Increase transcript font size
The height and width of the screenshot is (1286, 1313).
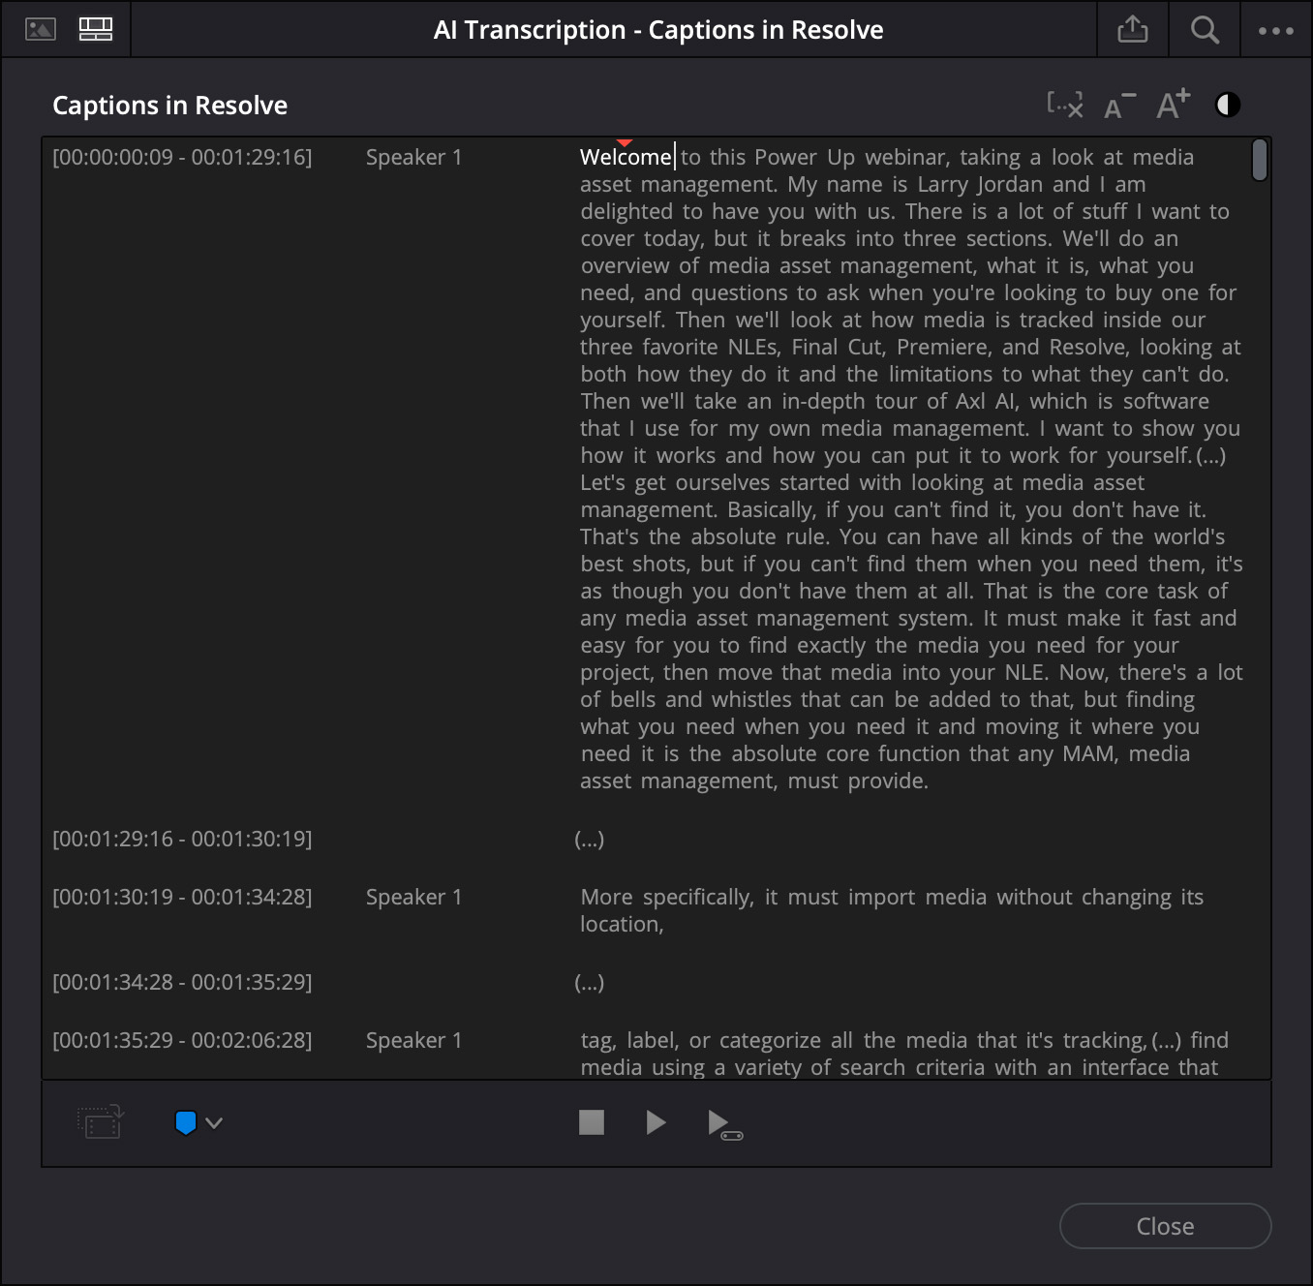(1173, 105)
